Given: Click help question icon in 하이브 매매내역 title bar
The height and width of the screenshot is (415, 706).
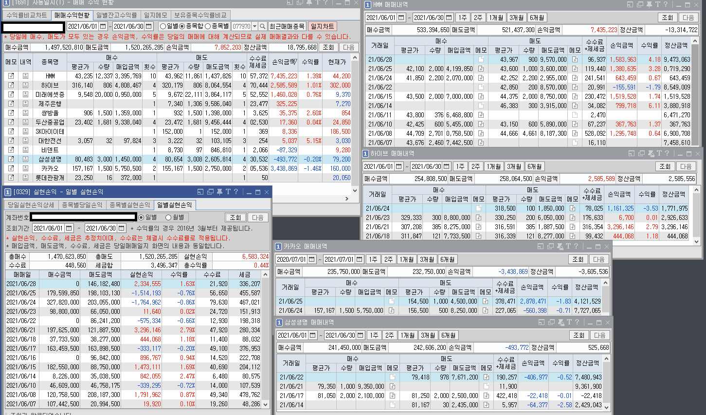Looking at the screenshot, I should (x=668, y=153).
